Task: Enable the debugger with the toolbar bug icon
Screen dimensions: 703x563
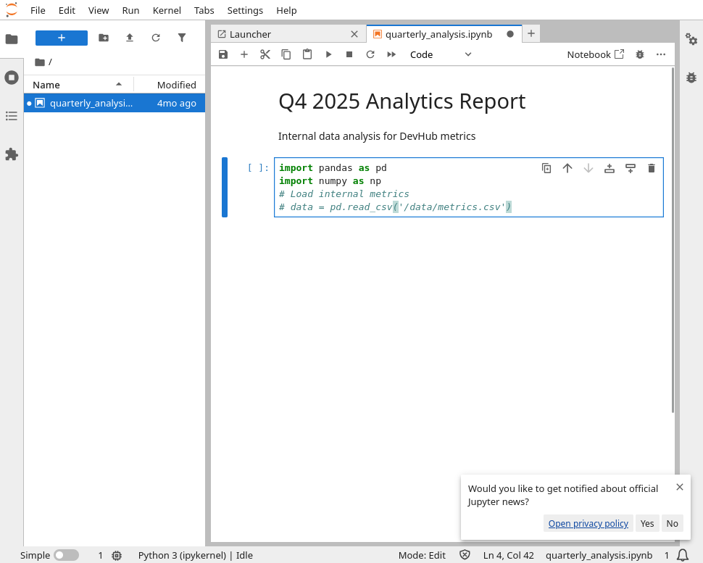Action: click(640, 54)
